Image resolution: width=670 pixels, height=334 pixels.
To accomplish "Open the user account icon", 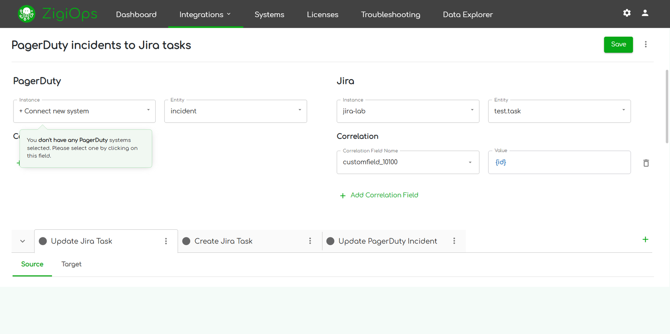I will (x=645, y=13).
